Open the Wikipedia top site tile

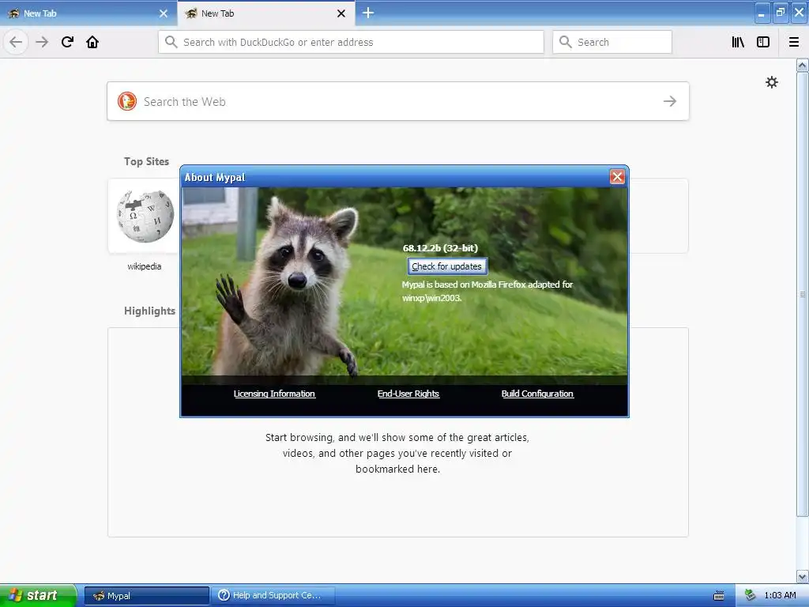pyautogui.click(x=145, y=217)
